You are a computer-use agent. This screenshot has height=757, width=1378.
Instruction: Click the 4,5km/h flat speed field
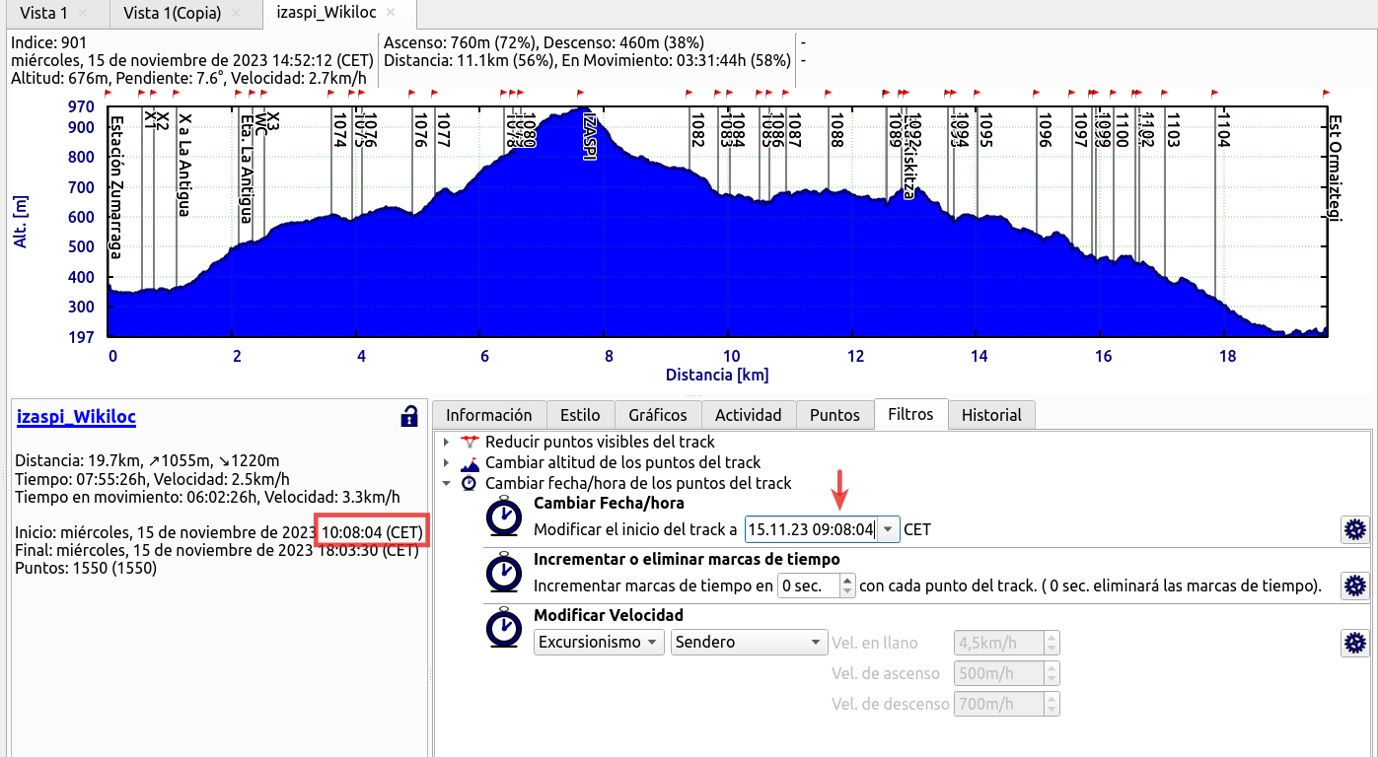click(999, 643)
